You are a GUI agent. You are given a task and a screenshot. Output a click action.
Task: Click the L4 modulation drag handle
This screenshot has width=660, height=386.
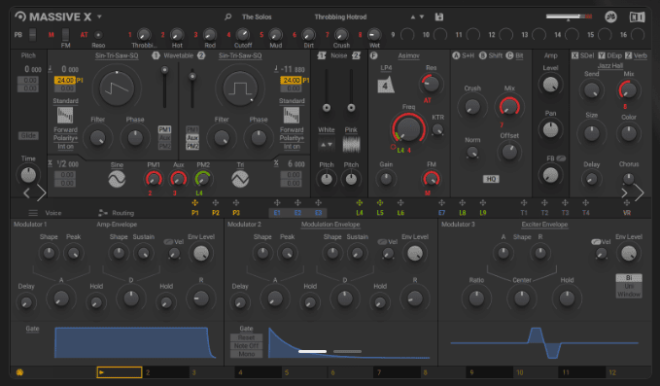[x=360, y=203]
